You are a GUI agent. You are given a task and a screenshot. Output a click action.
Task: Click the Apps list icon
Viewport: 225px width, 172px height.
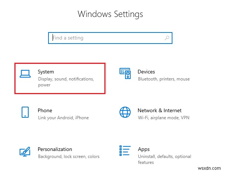[125, 151]
